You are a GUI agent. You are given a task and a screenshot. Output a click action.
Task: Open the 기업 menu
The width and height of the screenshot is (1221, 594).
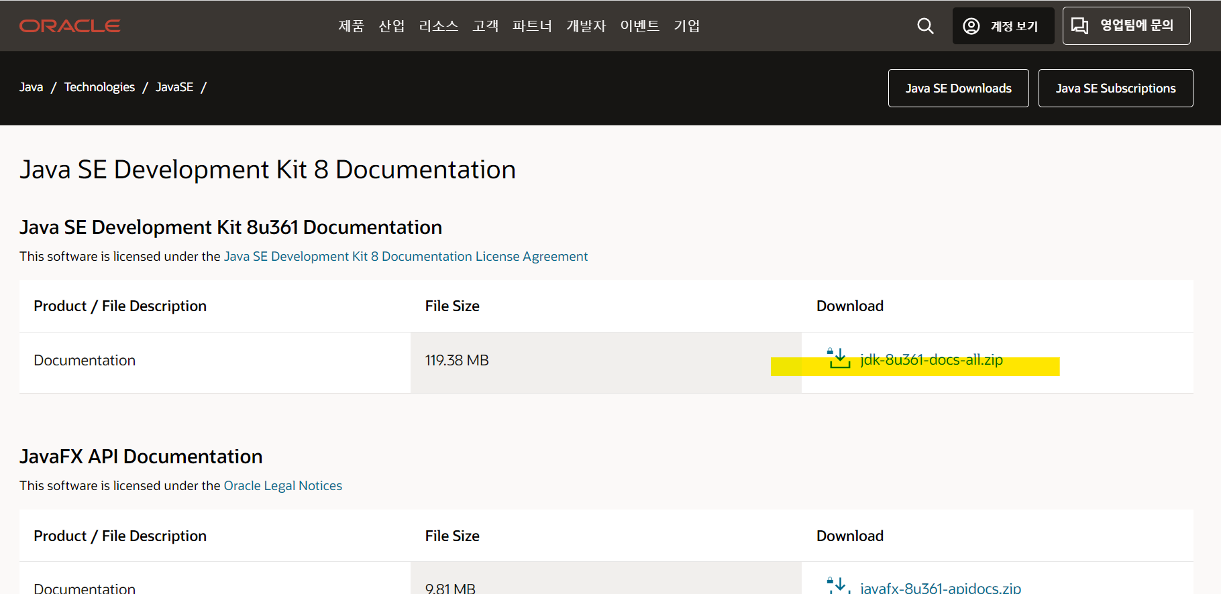pos(686,26)
